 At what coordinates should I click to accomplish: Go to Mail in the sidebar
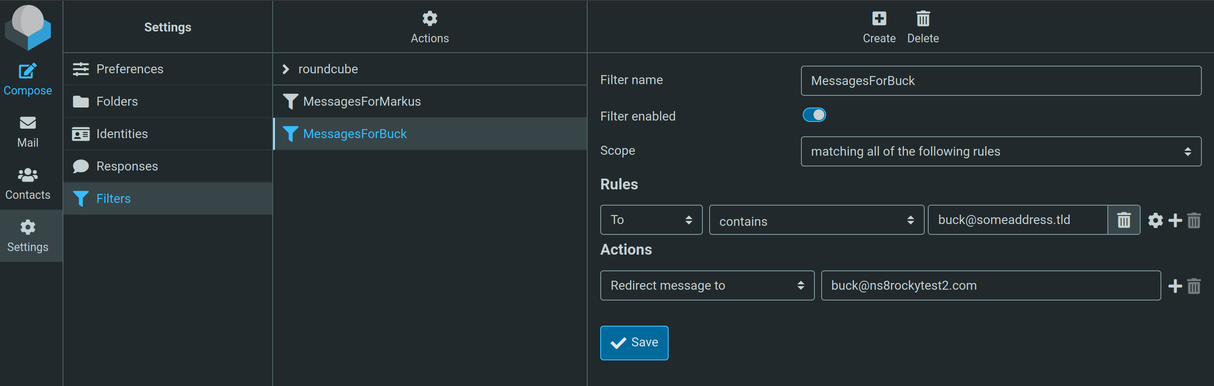27,131
